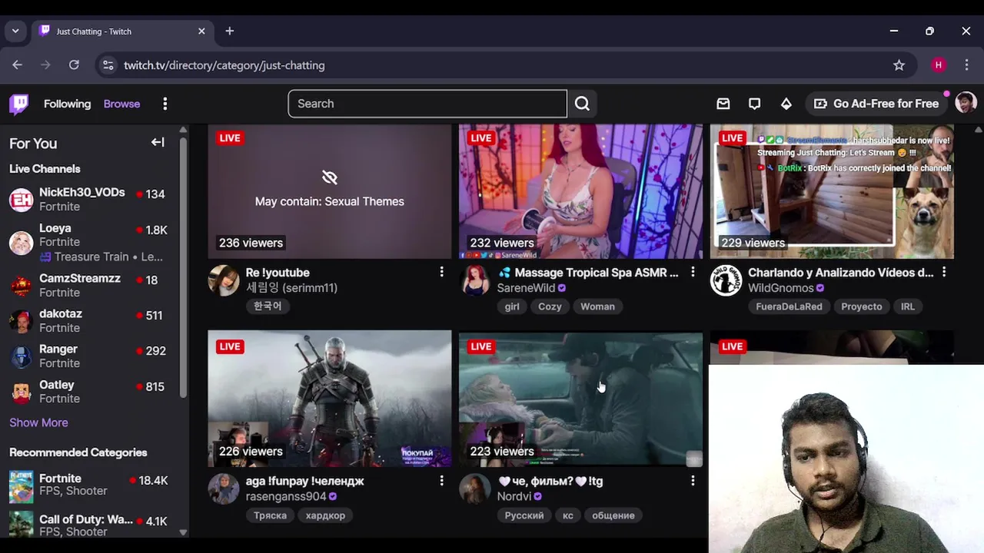
Task: Filter by the хардкор tag
Action: 325,515
